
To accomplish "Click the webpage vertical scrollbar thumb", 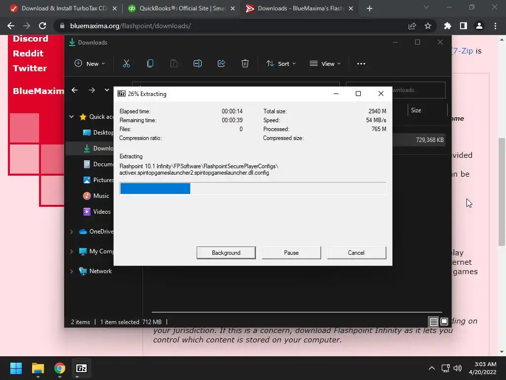I will [x=502, y=192].
